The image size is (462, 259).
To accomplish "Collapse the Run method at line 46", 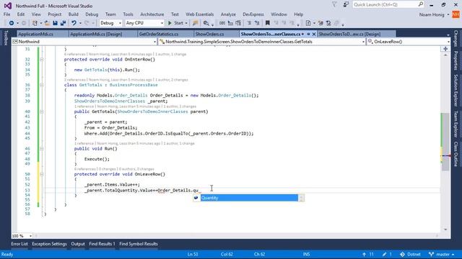I will pyautogui.click(x=42, y=149).
